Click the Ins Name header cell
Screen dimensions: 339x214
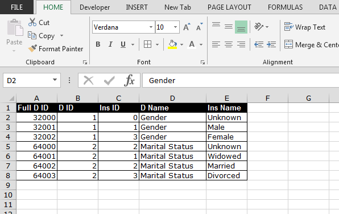(226, 108)
